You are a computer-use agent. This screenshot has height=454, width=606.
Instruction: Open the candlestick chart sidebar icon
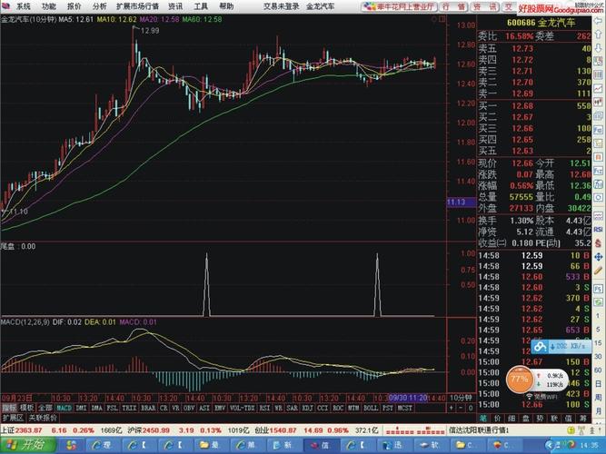(598, 102)
